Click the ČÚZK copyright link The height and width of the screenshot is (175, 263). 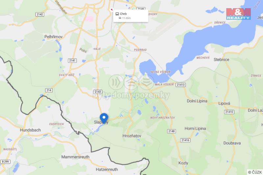tap(255, 172)
